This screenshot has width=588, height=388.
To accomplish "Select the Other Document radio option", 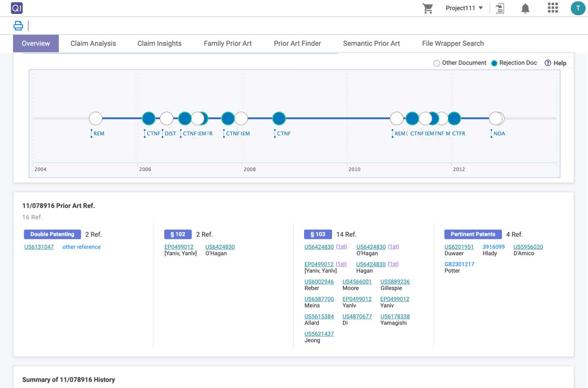I will pyautogui.click(x=437, y=63).
